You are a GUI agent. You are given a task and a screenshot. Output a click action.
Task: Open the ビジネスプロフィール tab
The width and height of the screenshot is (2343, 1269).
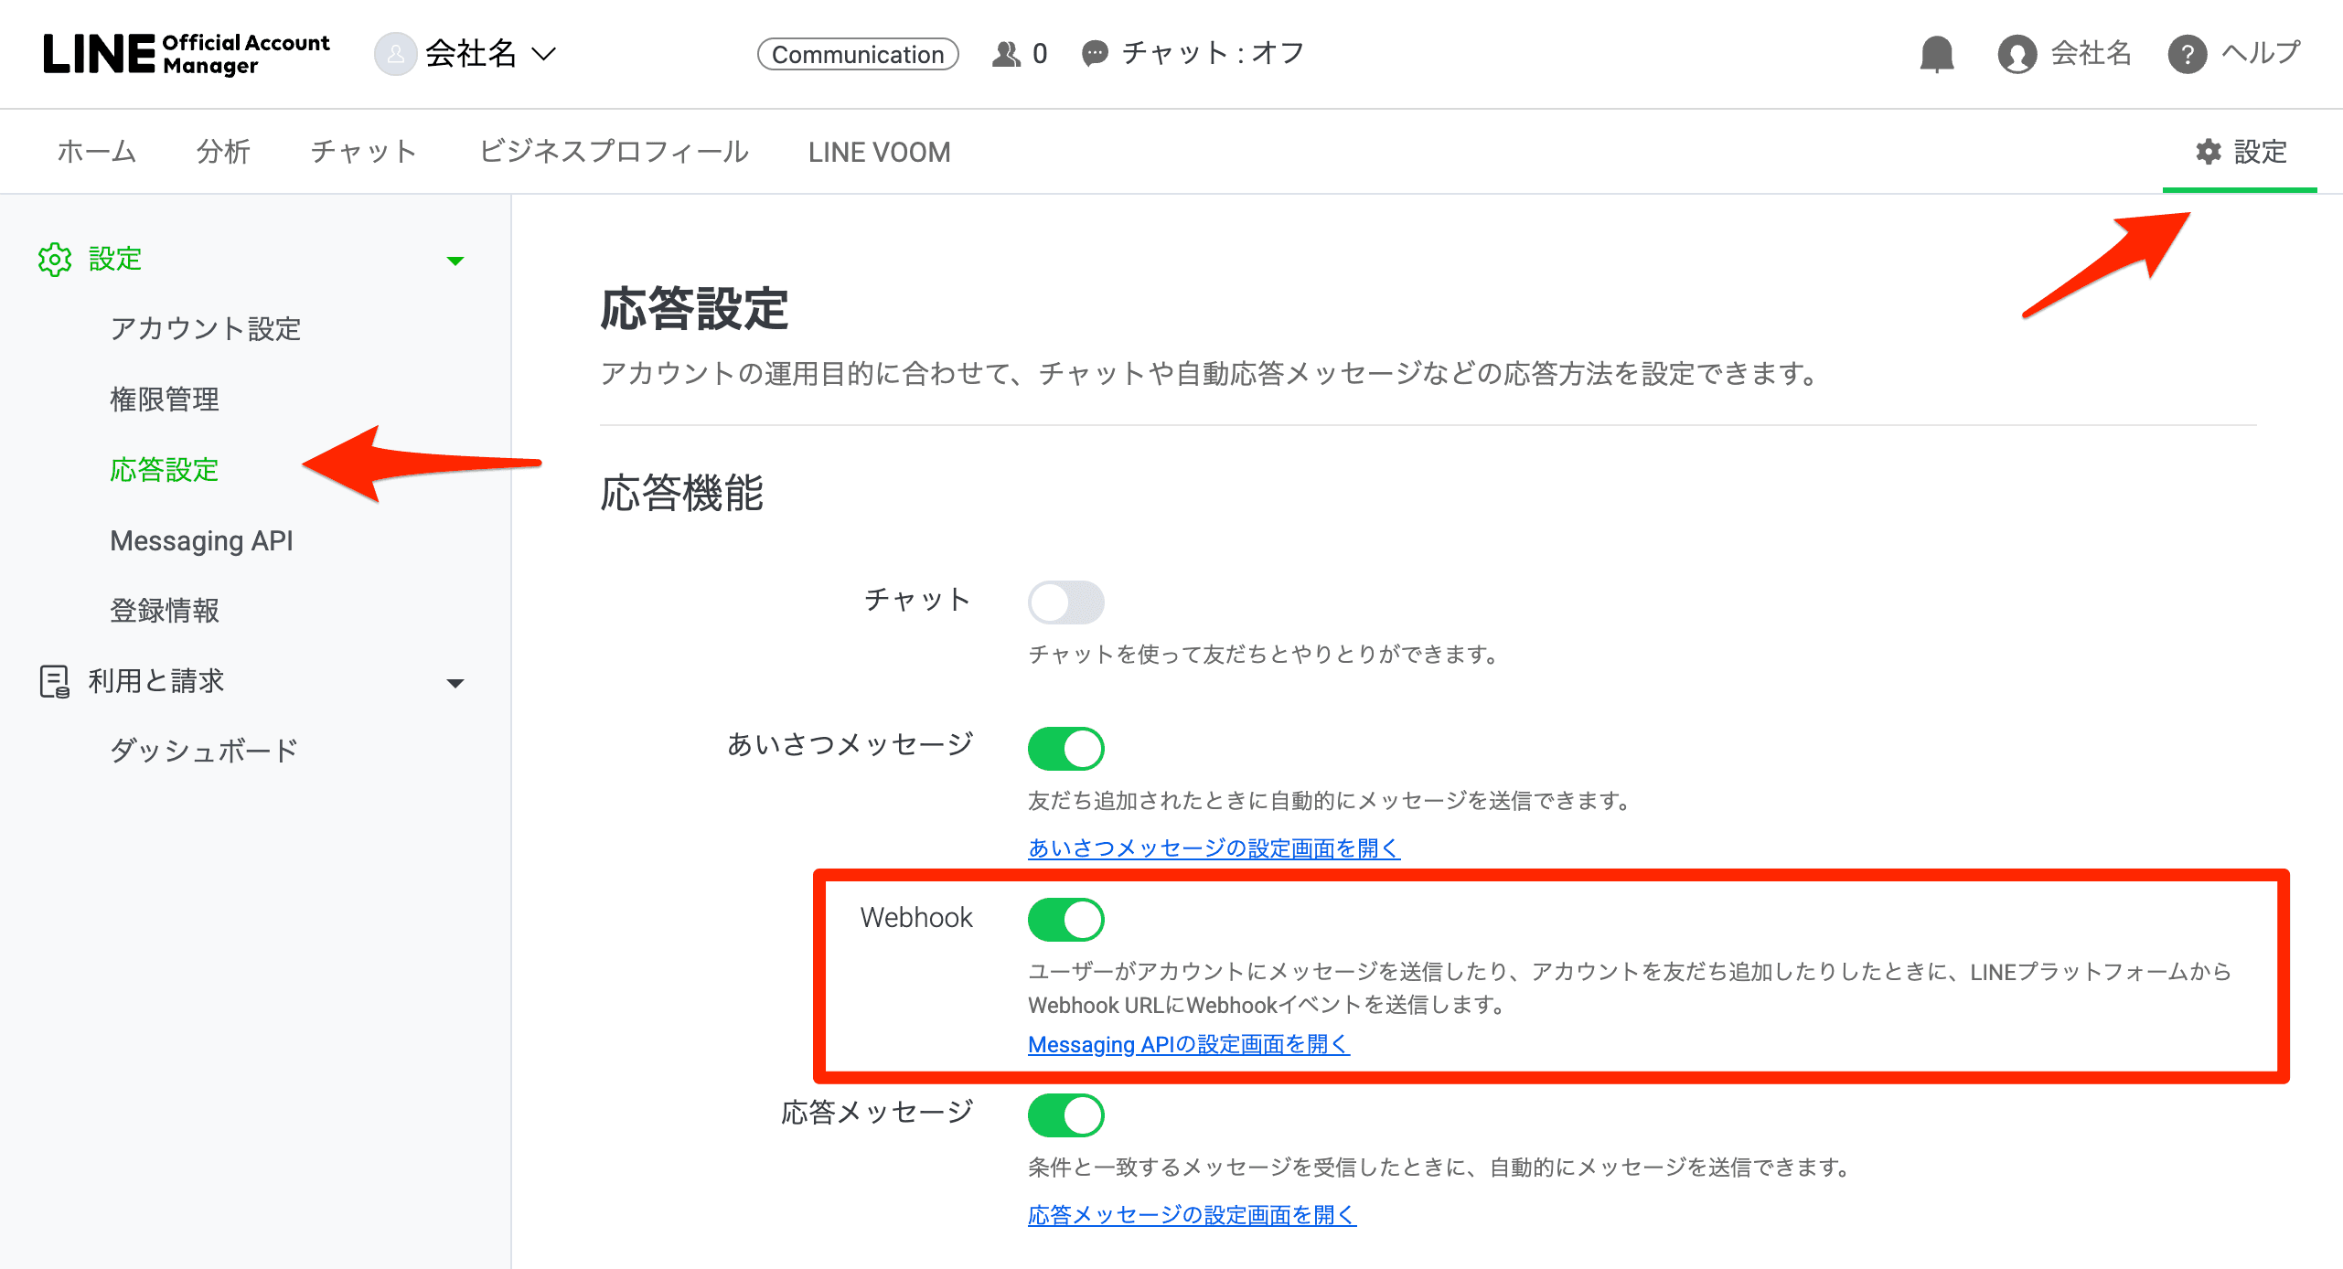point(614,152)
